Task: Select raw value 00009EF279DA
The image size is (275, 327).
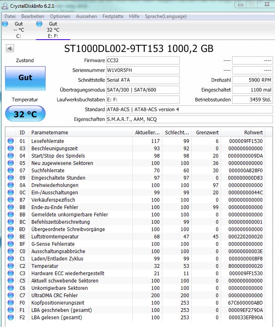Action: tap(246, 310)
